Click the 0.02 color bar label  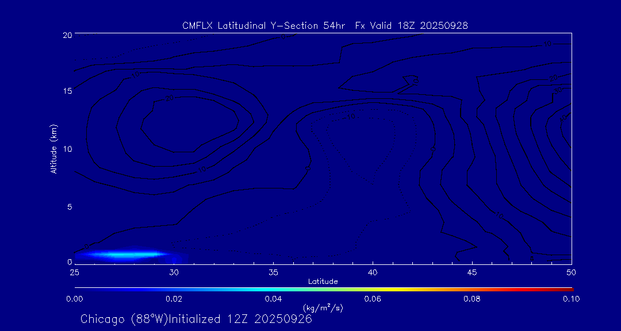tap(174, 299)
